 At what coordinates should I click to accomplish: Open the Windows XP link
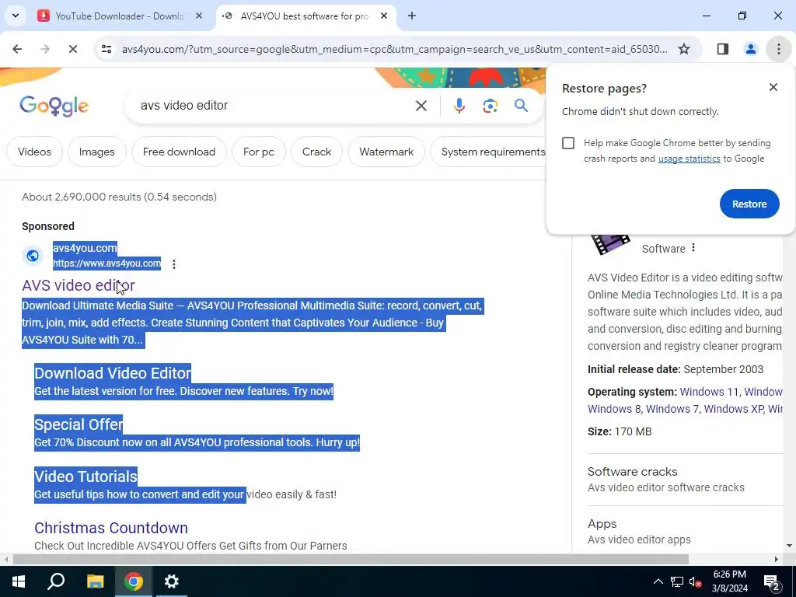click(734, 409)
